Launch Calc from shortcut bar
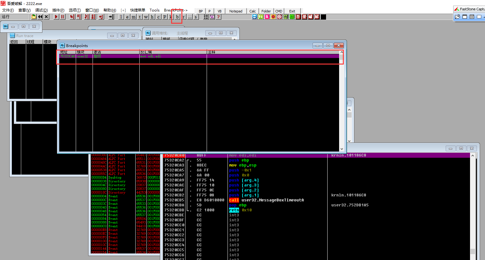This screenshot has height=260, width=485. click(x=252, y=11)
